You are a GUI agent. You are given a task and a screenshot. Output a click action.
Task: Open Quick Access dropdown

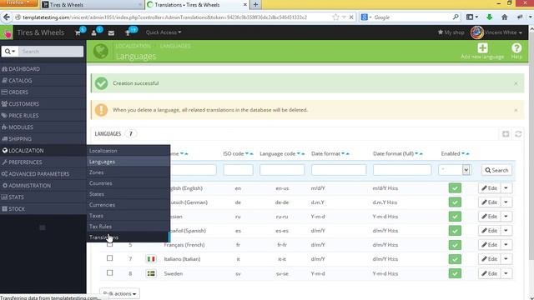tap(164, 32)
